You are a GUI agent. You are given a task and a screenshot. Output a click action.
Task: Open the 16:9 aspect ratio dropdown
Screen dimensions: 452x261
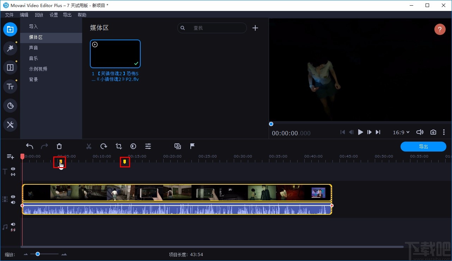coord(401,132)
